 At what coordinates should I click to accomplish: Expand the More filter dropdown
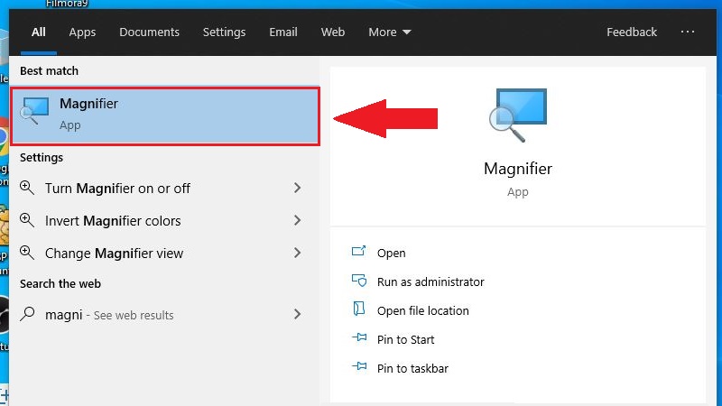click(x=389, y=32)
